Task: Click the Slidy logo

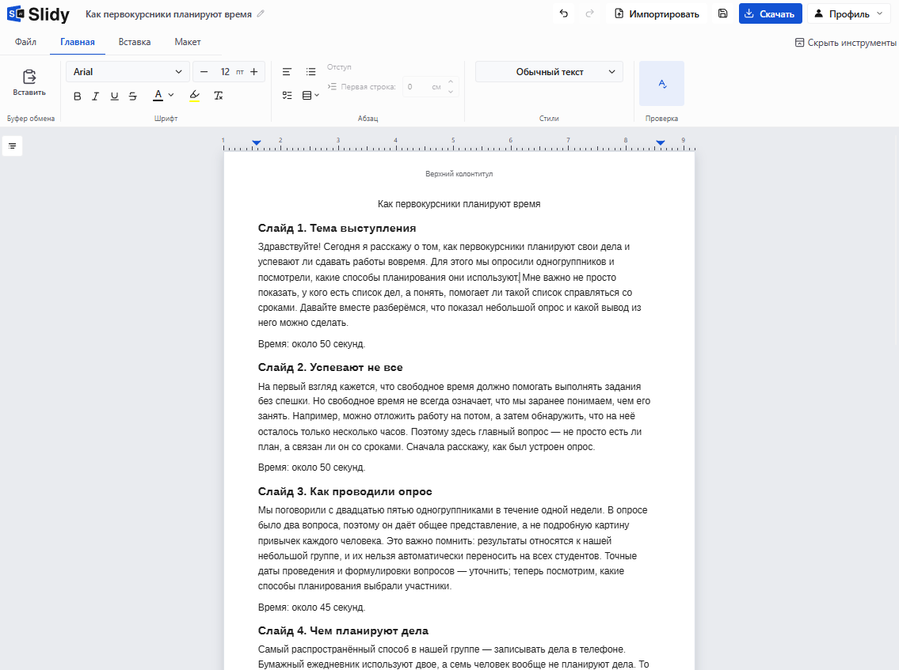Action: [38, 13]
